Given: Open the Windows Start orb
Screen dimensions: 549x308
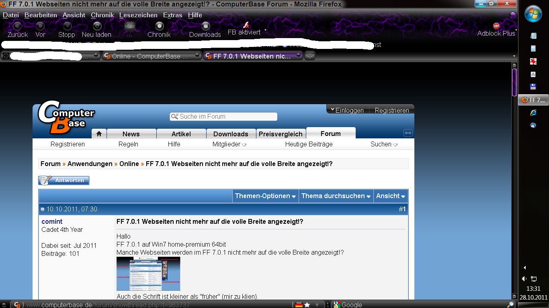Looking at the screenshot, I should click(x=533, y=14).
